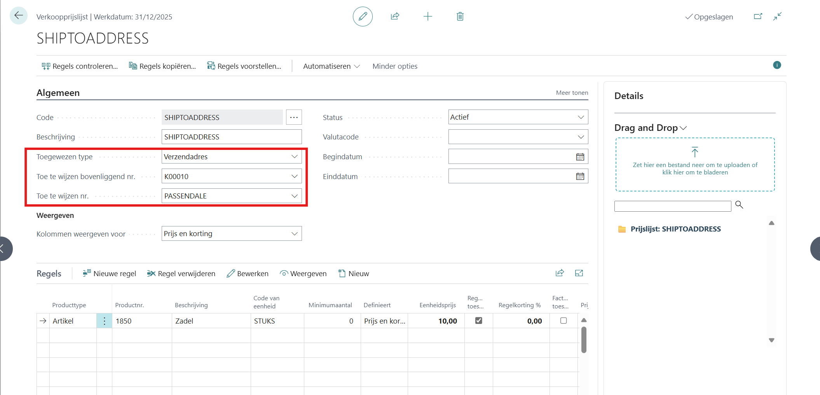
Task: Expand the Toegewezen type dropdown
Action: [294, 157]
